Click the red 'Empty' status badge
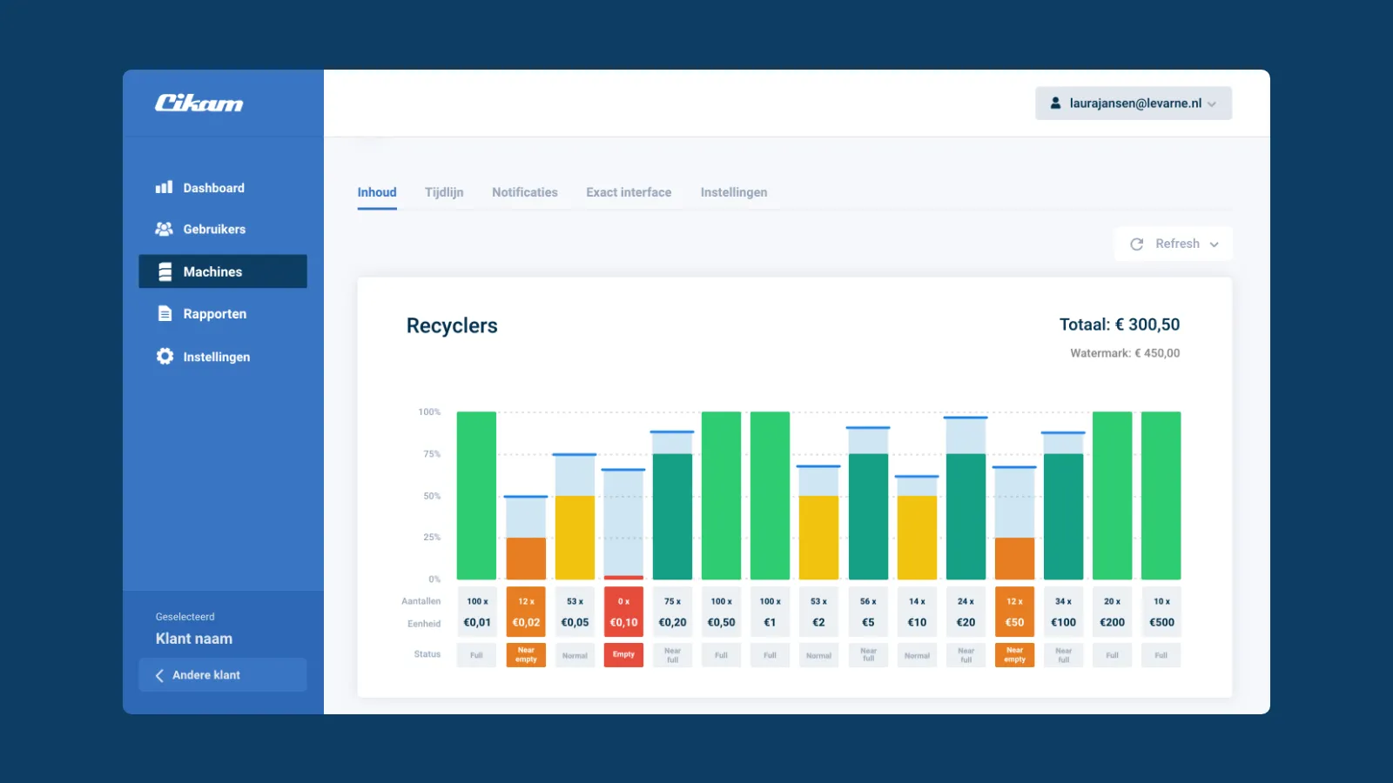This screenshot has width=1393, height=783. [x=623, y=655]
